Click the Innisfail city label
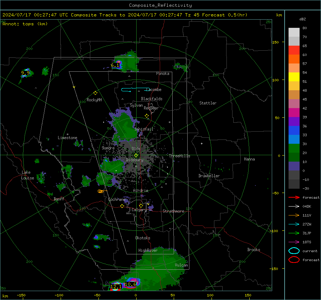 click(x=144, y=129)
